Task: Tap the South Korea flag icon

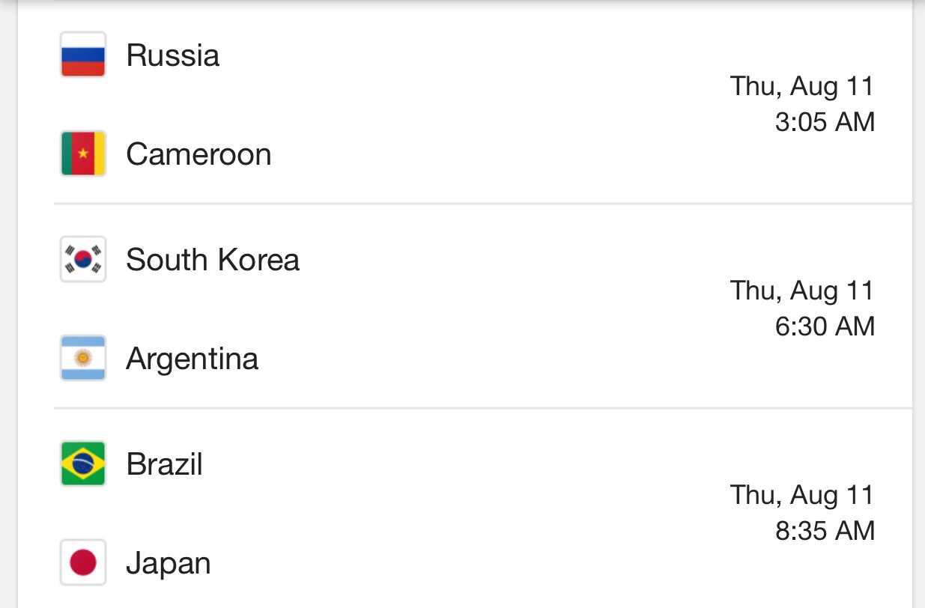Action: pyautogui.click(x=83, y=260)
